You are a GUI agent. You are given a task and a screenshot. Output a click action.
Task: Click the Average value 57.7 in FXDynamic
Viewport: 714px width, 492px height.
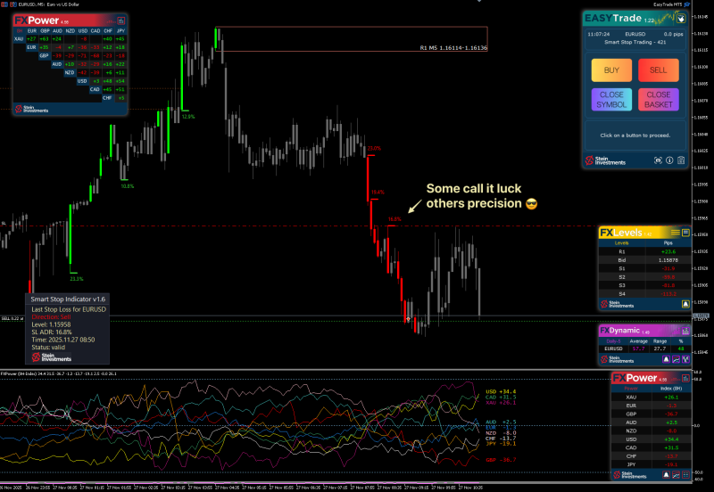click(x=638, y=348)
